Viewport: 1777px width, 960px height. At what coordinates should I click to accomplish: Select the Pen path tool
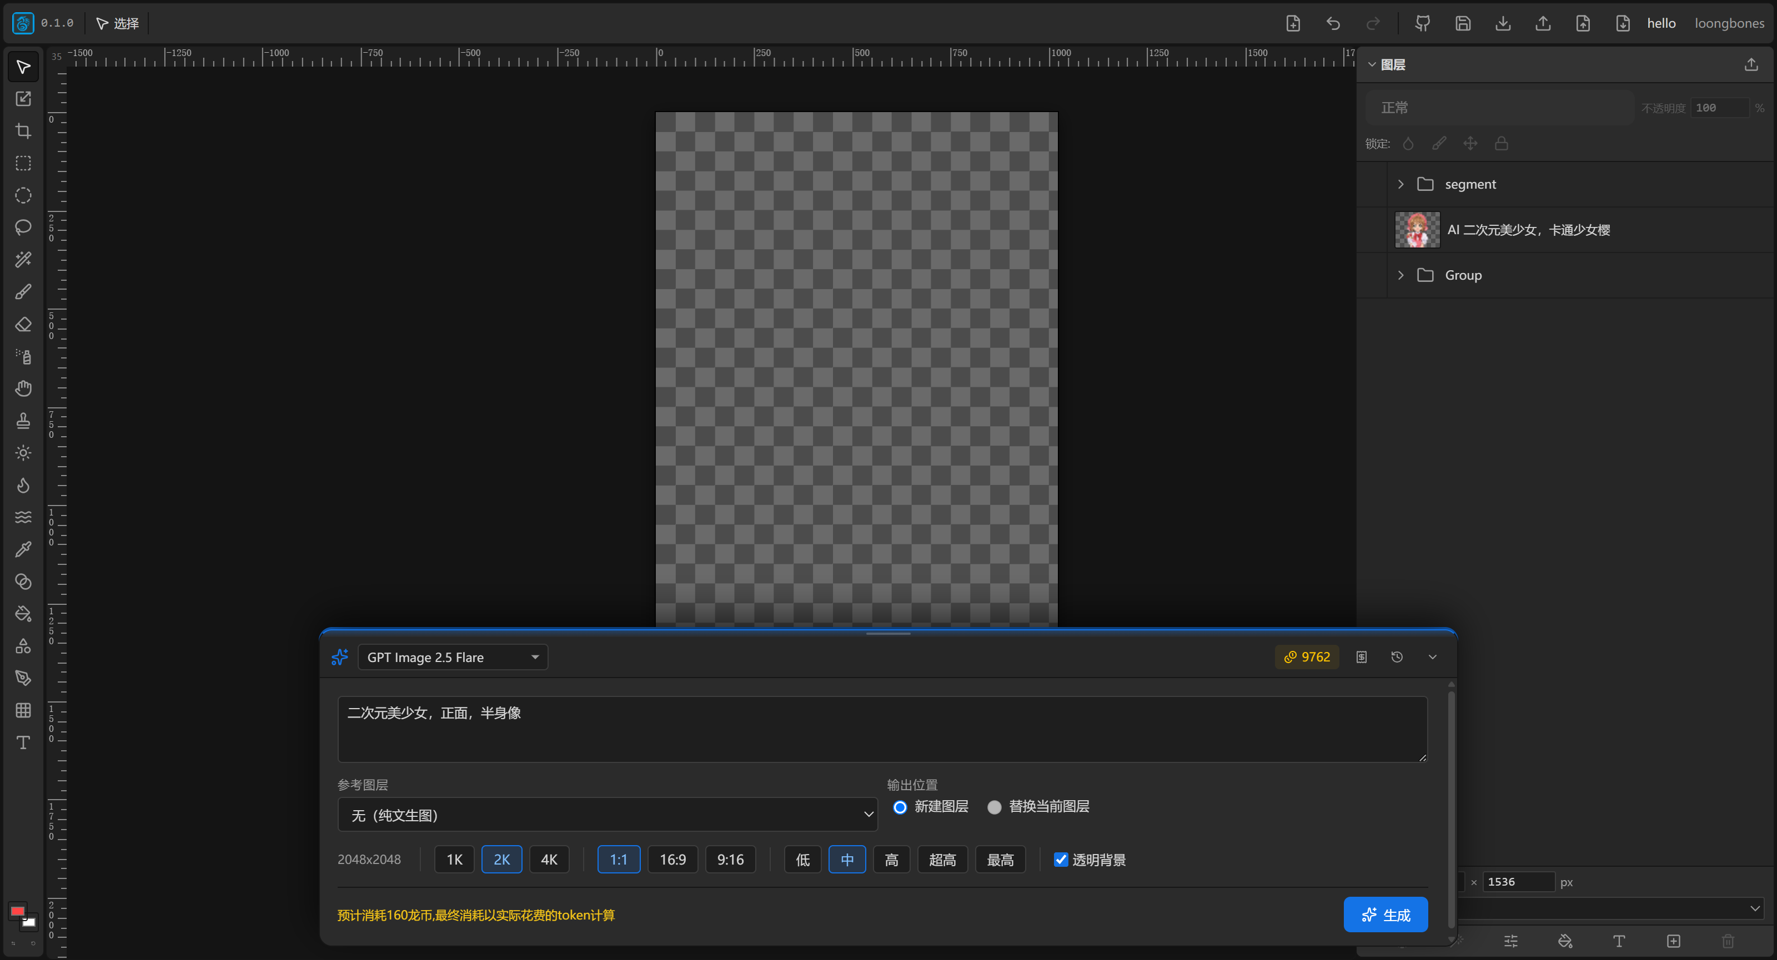coord(23,678)
